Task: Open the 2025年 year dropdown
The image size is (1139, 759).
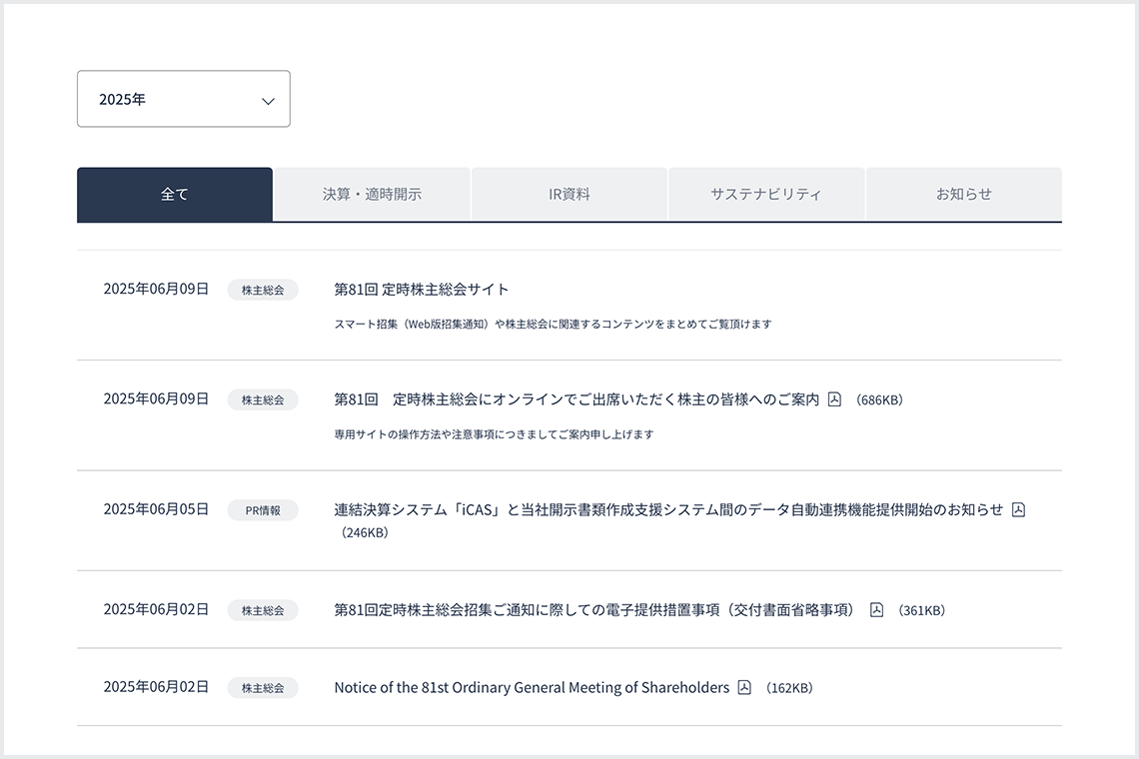Action: [x=184, y=99]
